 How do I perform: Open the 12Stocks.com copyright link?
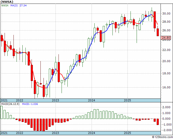162,137
